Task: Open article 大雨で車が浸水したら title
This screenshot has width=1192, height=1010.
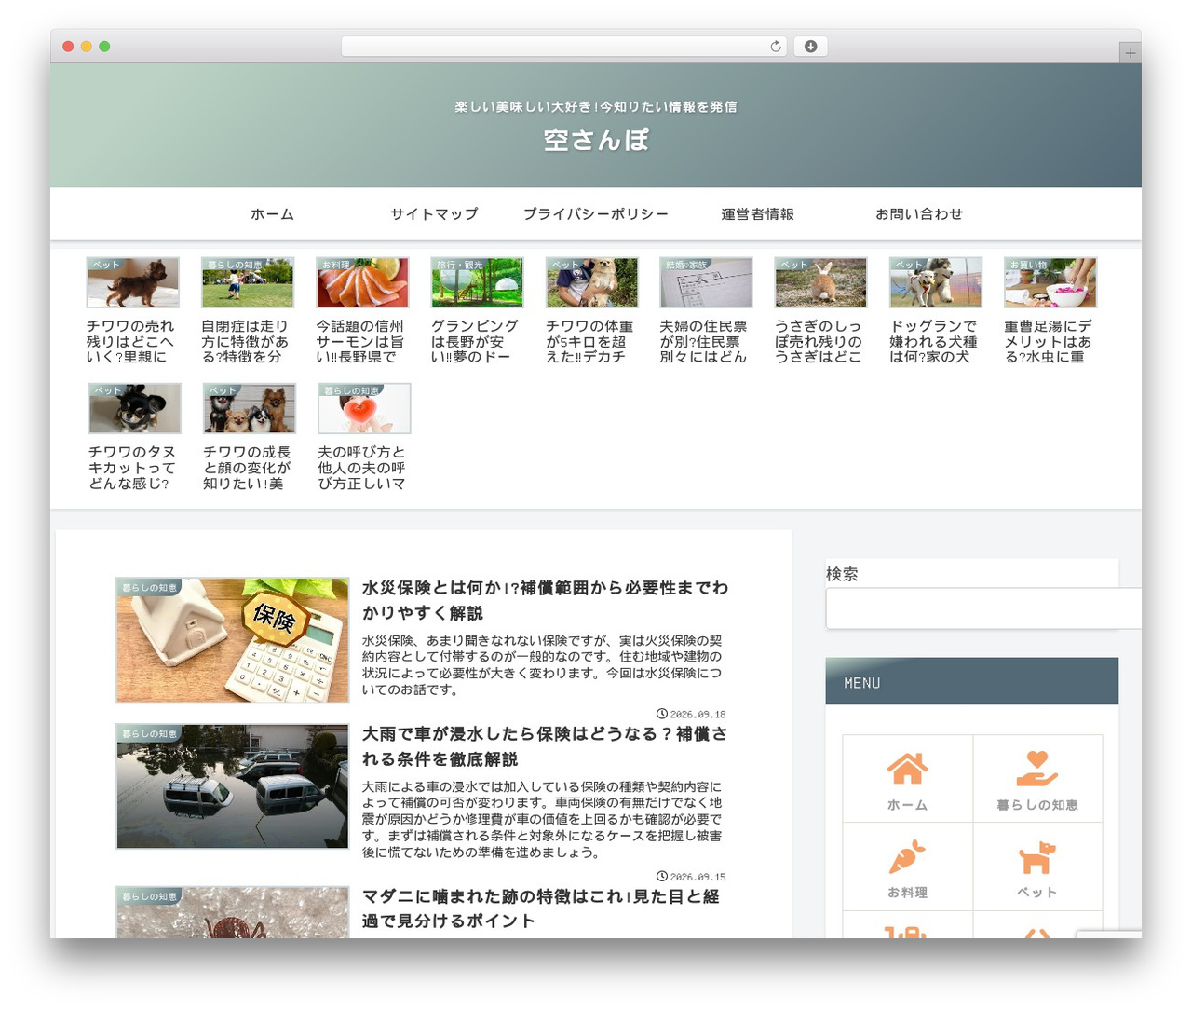Action: [x=545, y=746]
